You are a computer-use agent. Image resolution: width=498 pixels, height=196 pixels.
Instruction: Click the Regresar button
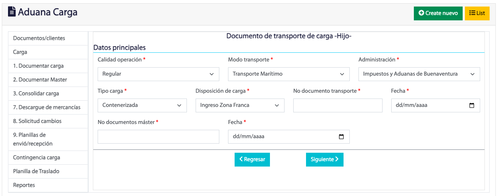252,160
